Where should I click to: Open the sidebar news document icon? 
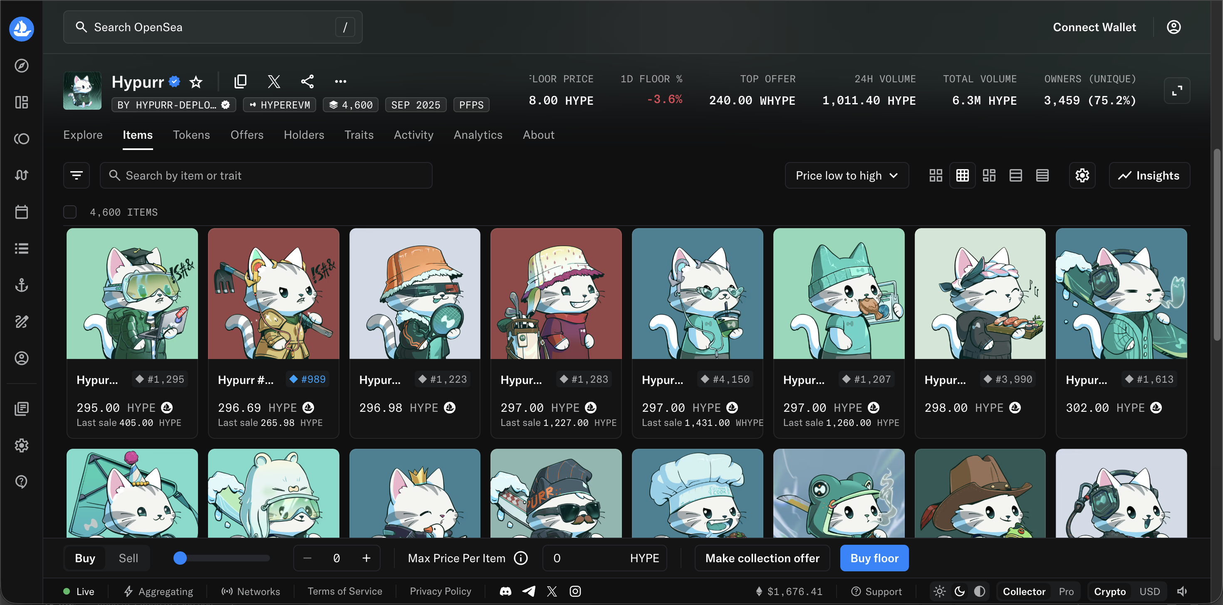tap(21, 409)
